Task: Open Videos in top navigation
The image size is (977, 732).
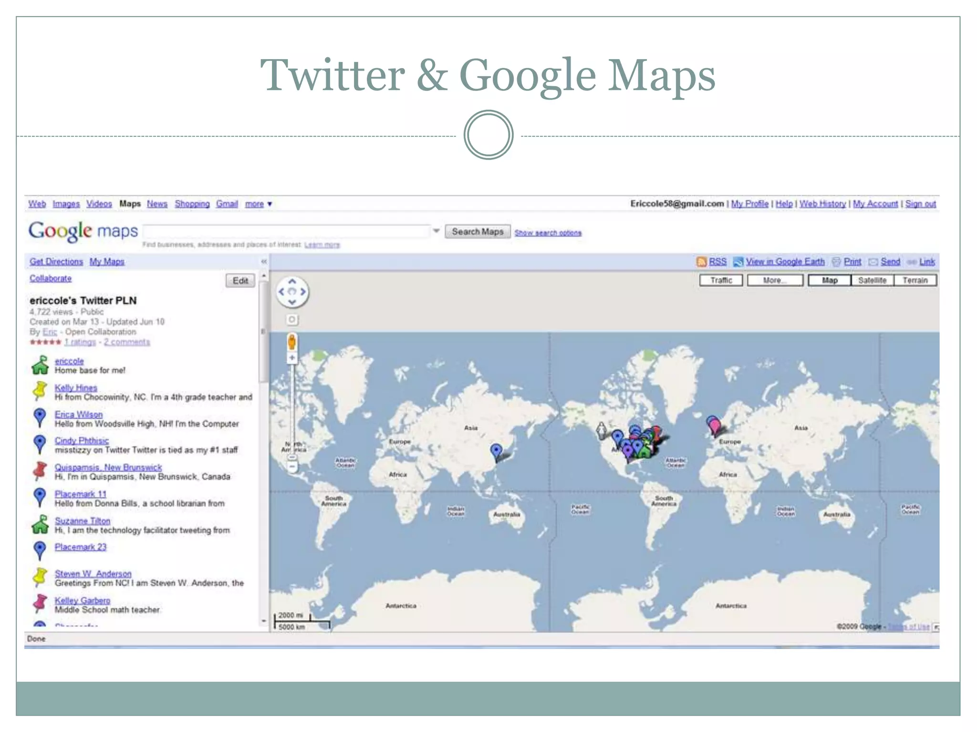Action: 99,204
